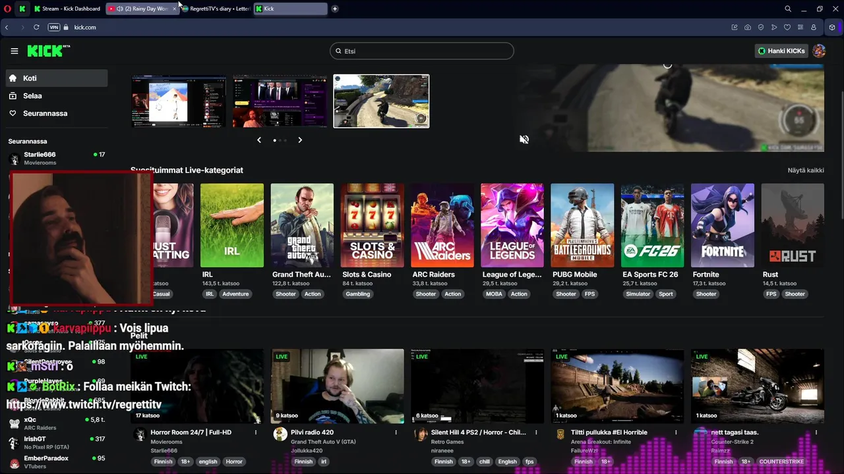This screenshot has height=474, width=844.
Task: Click the send/flow arrow icon in address bar
Action: [x=774, y=27]
